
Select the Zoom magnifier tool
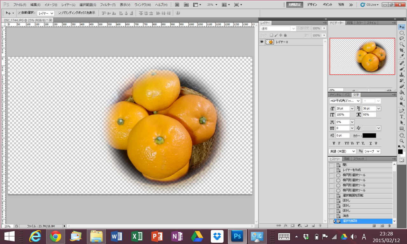[402, 141]
